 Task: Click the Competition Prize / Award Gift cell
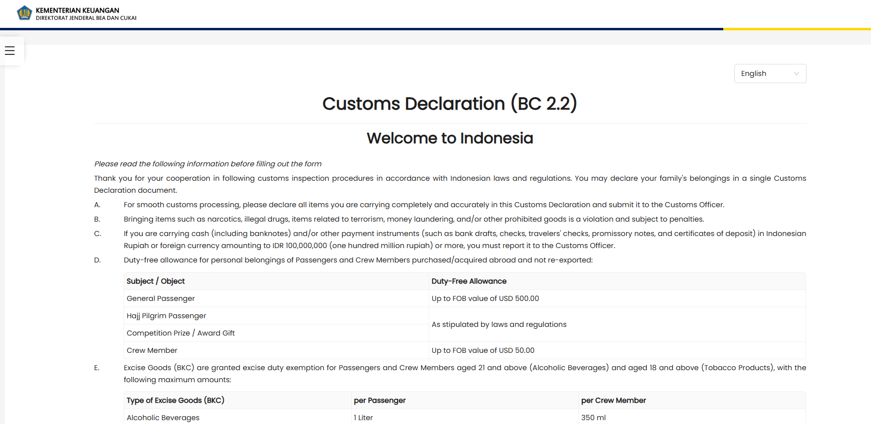276,333
